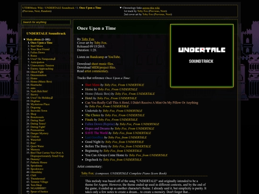
Task: Open the YouTube listen link
Action: [114, 57]
